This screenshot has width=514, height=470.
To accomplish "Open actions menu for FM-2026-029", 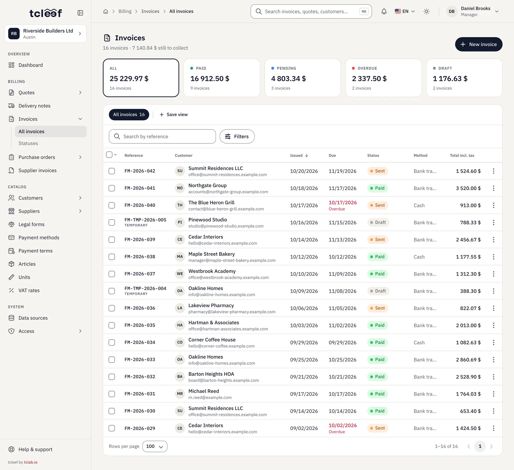I will point(493,428).
